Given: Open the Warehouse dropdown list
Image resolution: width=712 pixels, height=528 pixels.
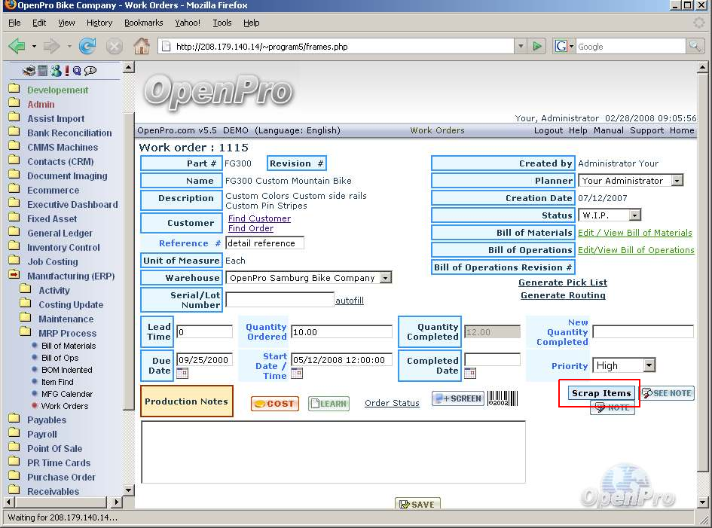Looking at the screenshot, I should point(385,278).
